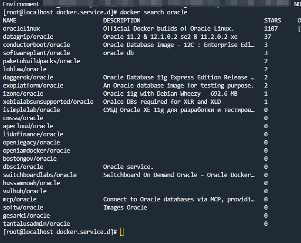Click the star count 37 for datagrip/oracle

(267, 37)
